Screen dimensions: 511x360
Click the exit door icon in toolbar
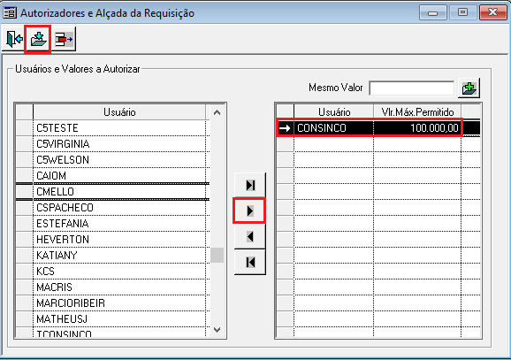[x=14, y=39]
